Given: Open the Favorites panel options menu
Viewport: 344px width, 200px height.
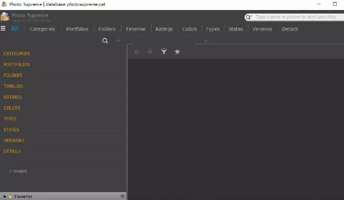Looking at the screenshot, I should pos(122,196).
